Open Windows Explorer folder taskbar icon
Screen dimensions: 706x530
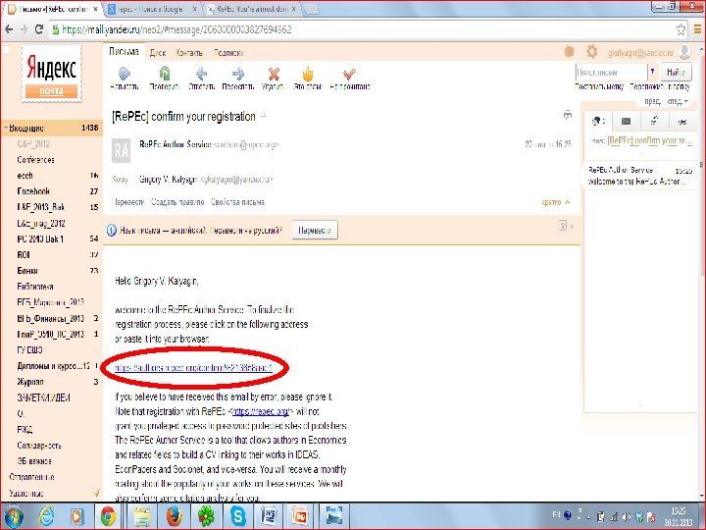click(142, 516)
